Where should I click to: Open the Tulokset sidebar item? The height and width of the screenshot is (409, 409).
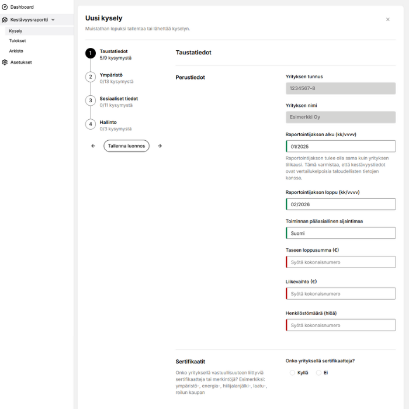pyautogui.click(x=18, y=41)
